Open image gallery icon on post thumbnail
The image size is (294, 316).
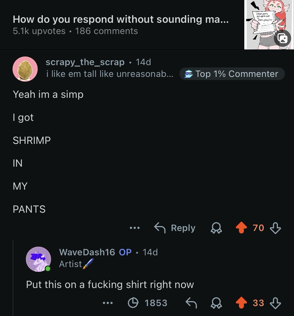(282, 38)
